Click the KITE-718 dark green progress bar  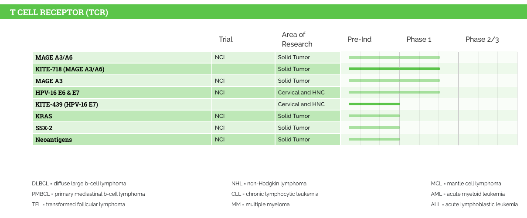pyautogui.click(x=394, y=69)
